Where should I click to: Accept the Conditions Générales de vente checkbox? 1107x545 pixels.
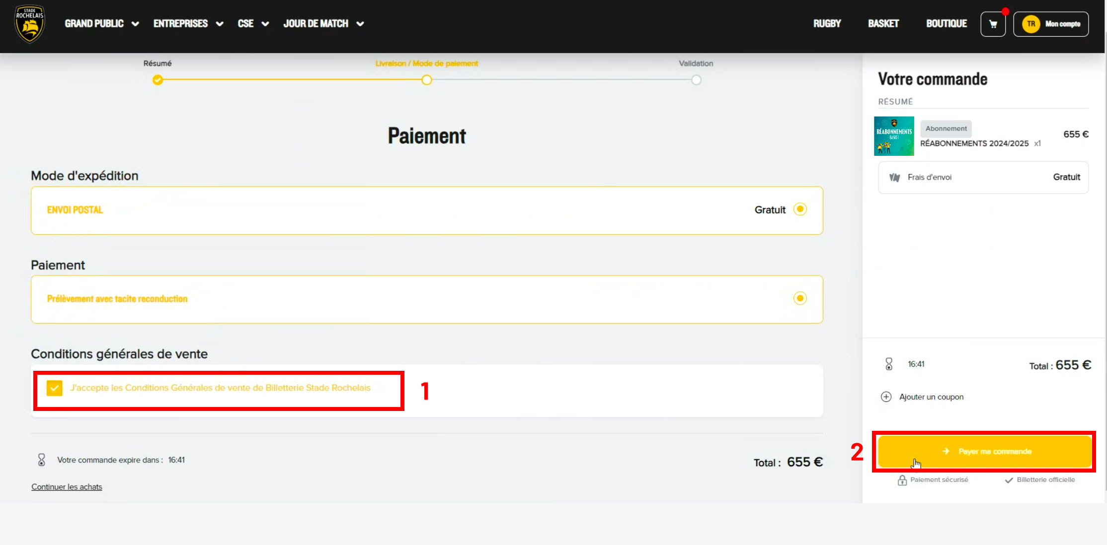click(54, 388)
